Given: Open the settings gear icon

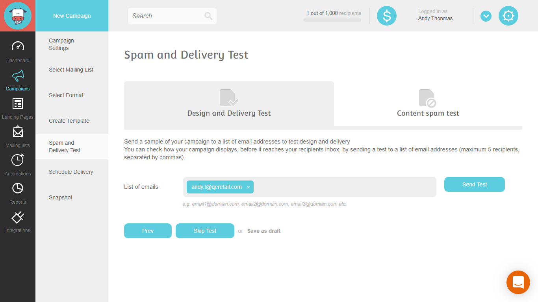Looking at the screenshot, I should tap(508, 16).
